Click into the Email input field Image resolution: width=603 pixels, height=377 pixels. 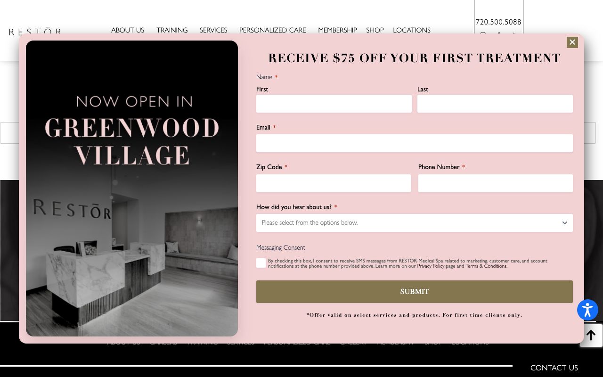pyautogui.click(x=414, y=143)
